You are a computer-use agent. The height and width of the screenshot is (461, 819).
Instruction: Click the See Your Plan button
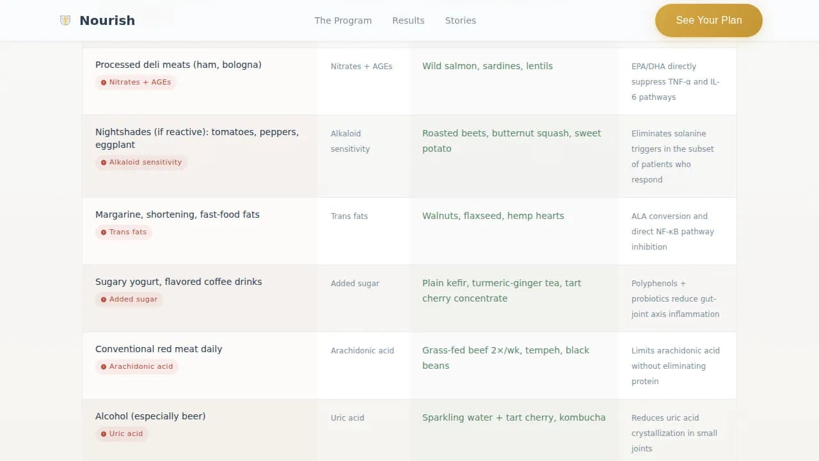(x=709, y=20)
